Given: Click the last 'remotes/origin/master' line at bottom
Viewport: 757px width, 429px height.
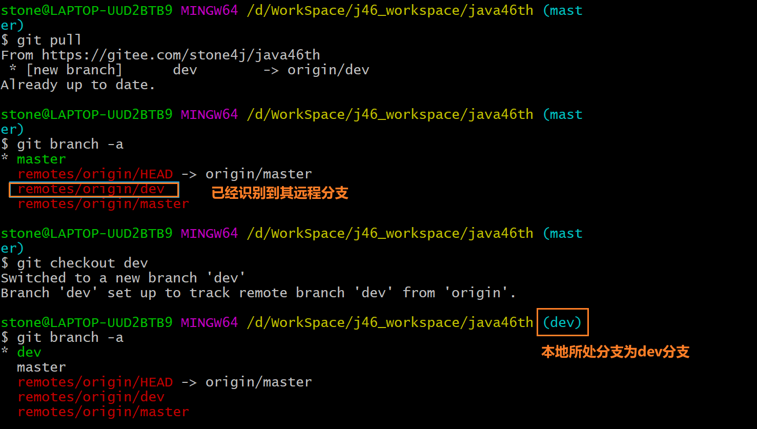Looking at the screenshot, I should coord(103,412).
